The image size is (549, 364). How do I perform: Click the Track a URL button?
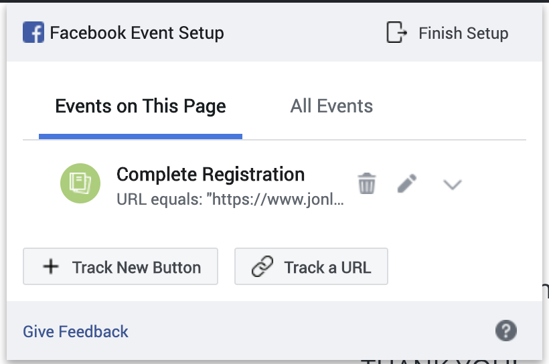pyautogui.click(x=311, y=266)
